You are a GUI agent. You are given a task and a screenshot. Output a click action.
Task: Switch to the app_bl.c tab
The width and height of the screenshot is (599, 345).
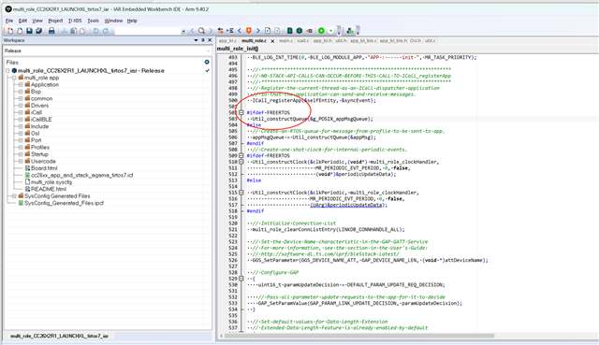click(227, 40)
